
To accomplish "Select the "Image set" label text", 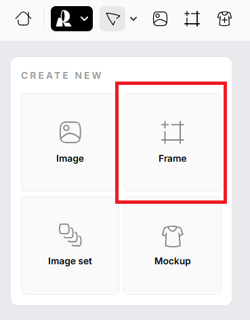I will point(70,261).
